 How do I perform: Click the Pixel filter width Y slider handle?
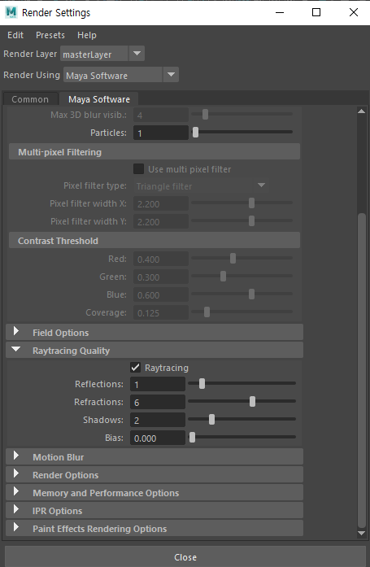click(252, 220)
